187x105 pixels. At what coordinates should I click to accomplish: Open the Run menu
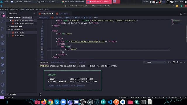tap(32, 10)
